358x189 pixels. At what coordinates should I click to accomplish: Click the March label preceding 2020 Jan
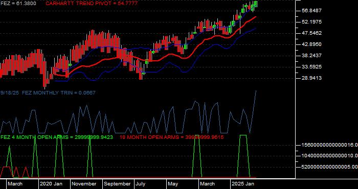pyautogui.click(x=15, y=184)
